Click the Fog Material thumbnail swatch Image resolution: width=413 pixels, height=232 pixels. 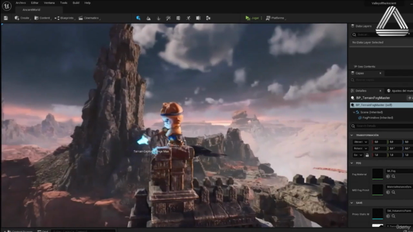tap(378, 174)
